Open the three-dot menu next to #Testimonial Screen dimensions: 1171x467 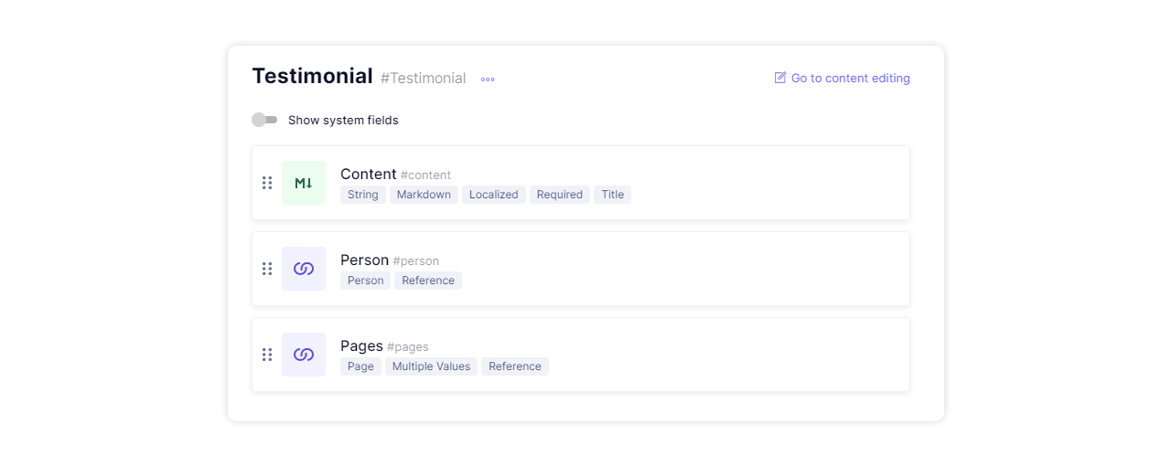pyautogui.click(x=488, y=79)
